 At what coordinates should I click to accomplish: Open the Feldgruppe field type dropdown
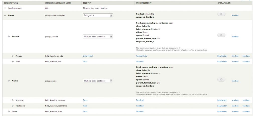(x=98, y=16)
